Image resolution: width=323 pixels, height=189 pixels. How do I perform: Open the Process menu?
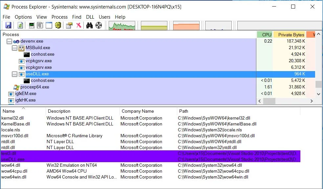(x=59, y=17)
